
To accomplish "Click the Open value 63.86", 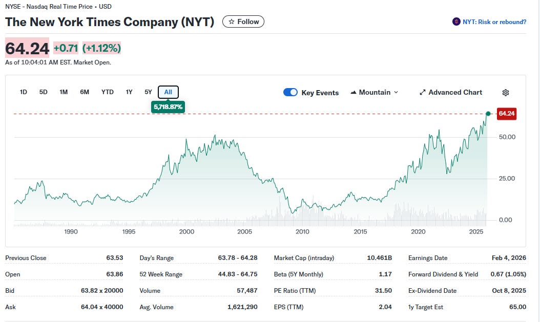I will pyautogui.click(x=115, y=274).
